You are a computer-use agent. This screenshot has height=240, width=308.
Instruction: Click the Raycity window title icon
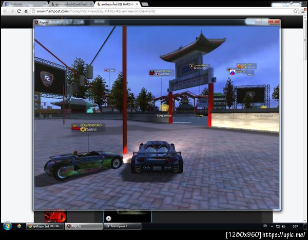(36, 23)
